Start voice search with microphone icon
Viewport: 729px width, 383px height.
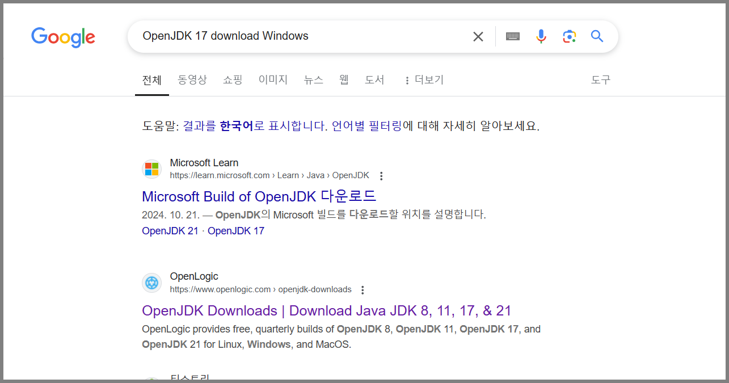(x=541, y=37)
